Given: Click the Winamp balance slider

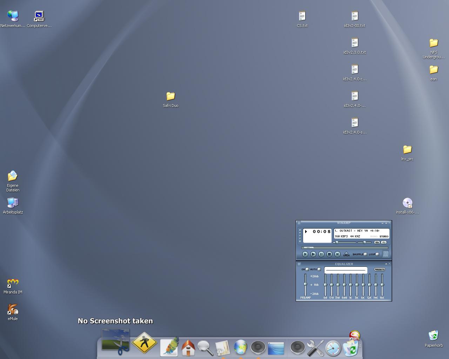Looking at the screenshot, I should coord(364,242).
